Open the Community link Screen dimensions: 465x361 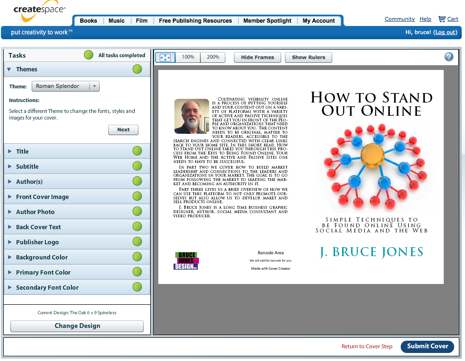pos(399,19)
